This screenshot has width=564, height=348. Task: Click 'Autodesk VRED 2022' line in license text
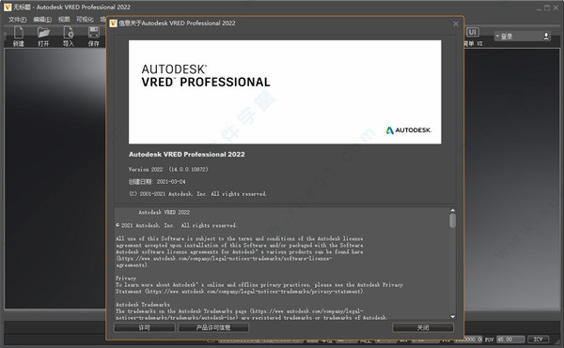tap(164, 212)
